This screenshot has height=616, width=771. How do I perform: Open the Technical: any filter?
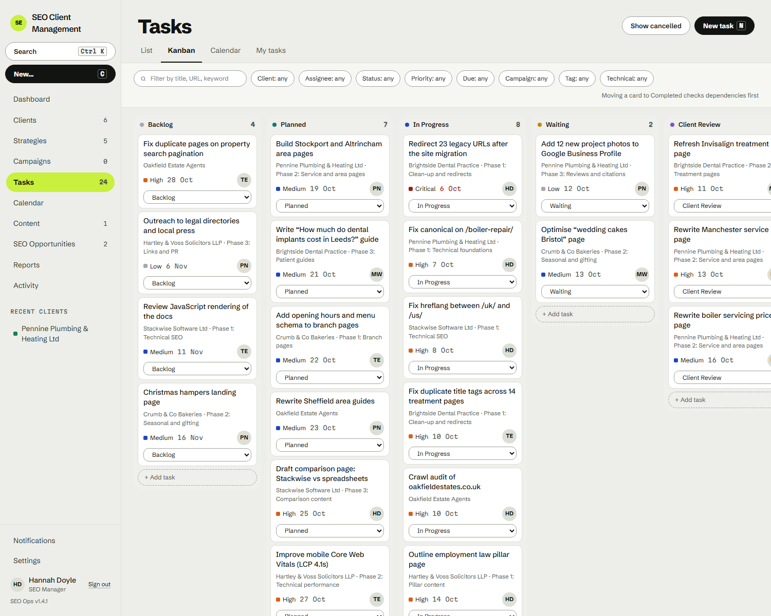click(x=627, y=79)
